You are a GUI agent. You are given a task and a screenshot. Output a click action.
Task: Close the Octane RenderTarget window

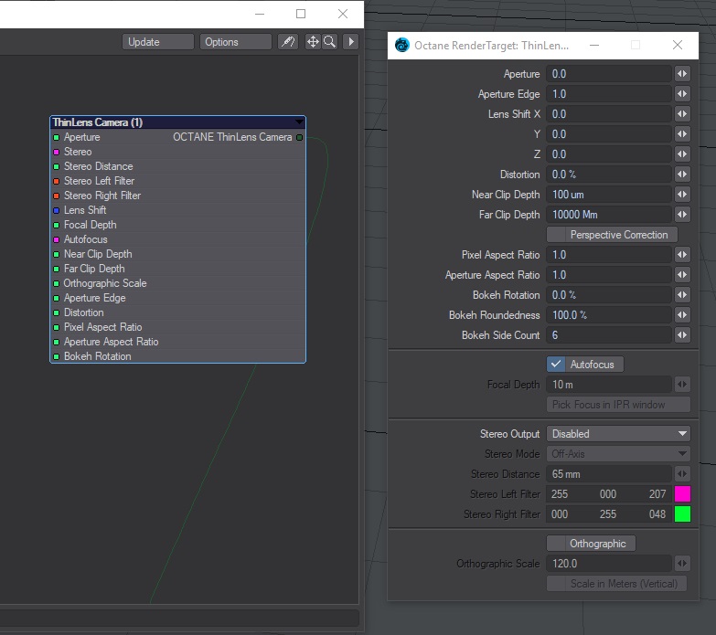(678, 45)
